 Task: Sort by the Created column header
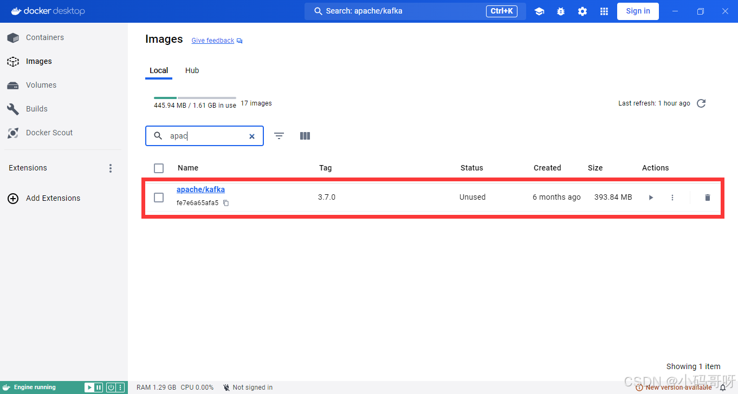[547, 168]
